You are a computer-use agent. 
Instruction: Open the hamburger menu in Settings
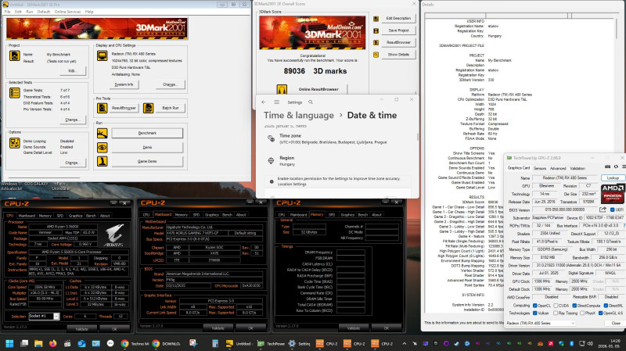pyautogui.click(x=276, y=102)
